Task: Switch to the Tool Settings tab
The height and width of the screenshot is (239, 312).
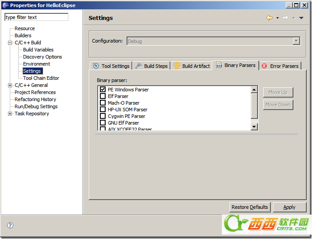Action: pos(111,66)
